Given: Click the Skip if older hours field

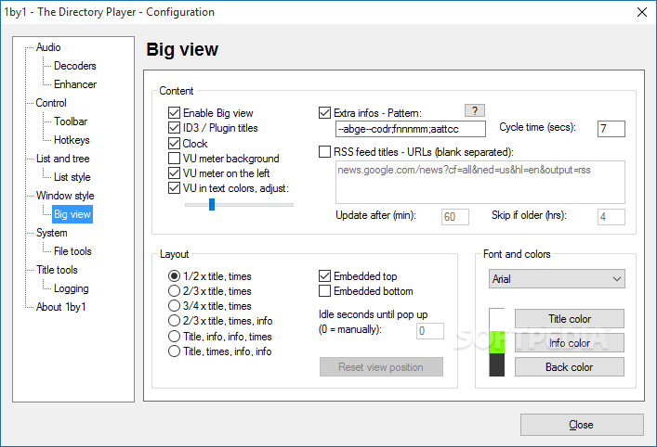Looking at the screenshot, I should (x=611, y=217).
